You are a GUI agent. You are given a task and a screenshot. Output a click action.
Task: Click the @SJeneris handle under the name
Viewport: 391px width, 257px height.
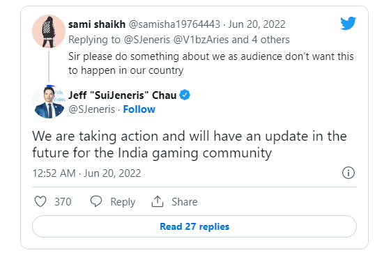point(92,109)
